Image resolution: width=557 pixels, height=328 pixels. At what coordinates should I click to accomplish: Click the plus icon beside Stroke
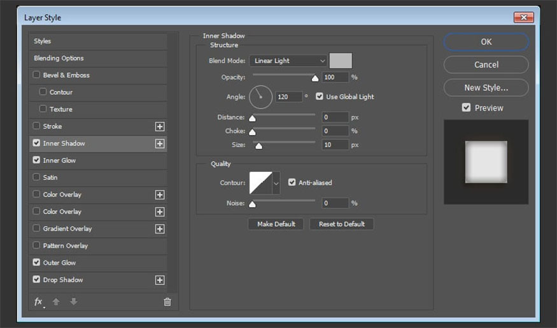point(160,127)
